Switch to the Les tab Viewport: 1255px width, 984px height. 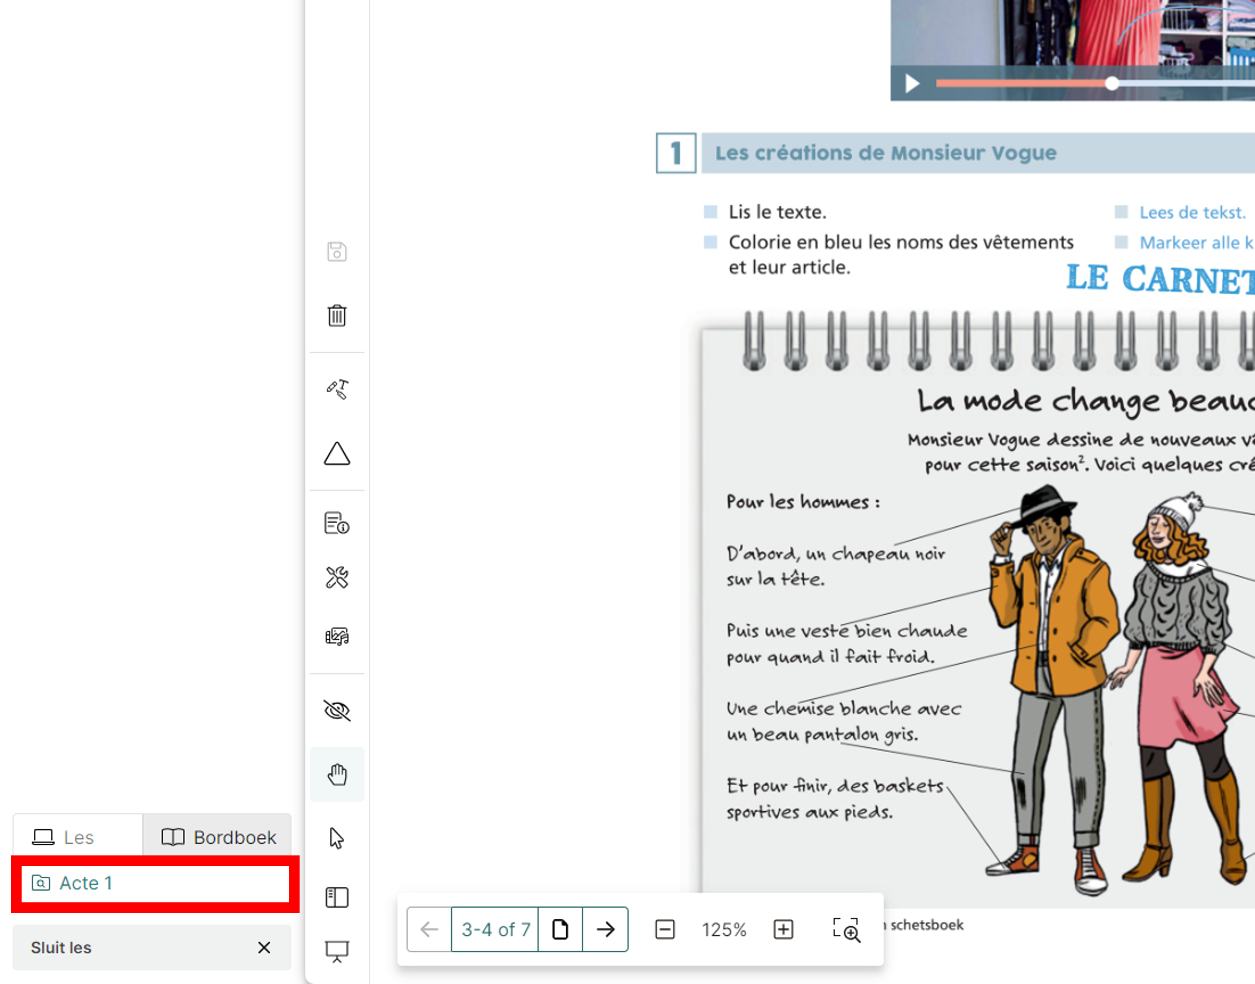pos(78,837)
